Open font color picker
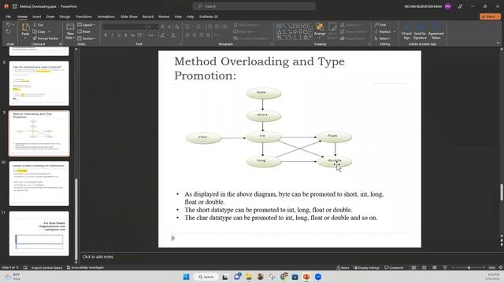 click(x=173, y=35)
